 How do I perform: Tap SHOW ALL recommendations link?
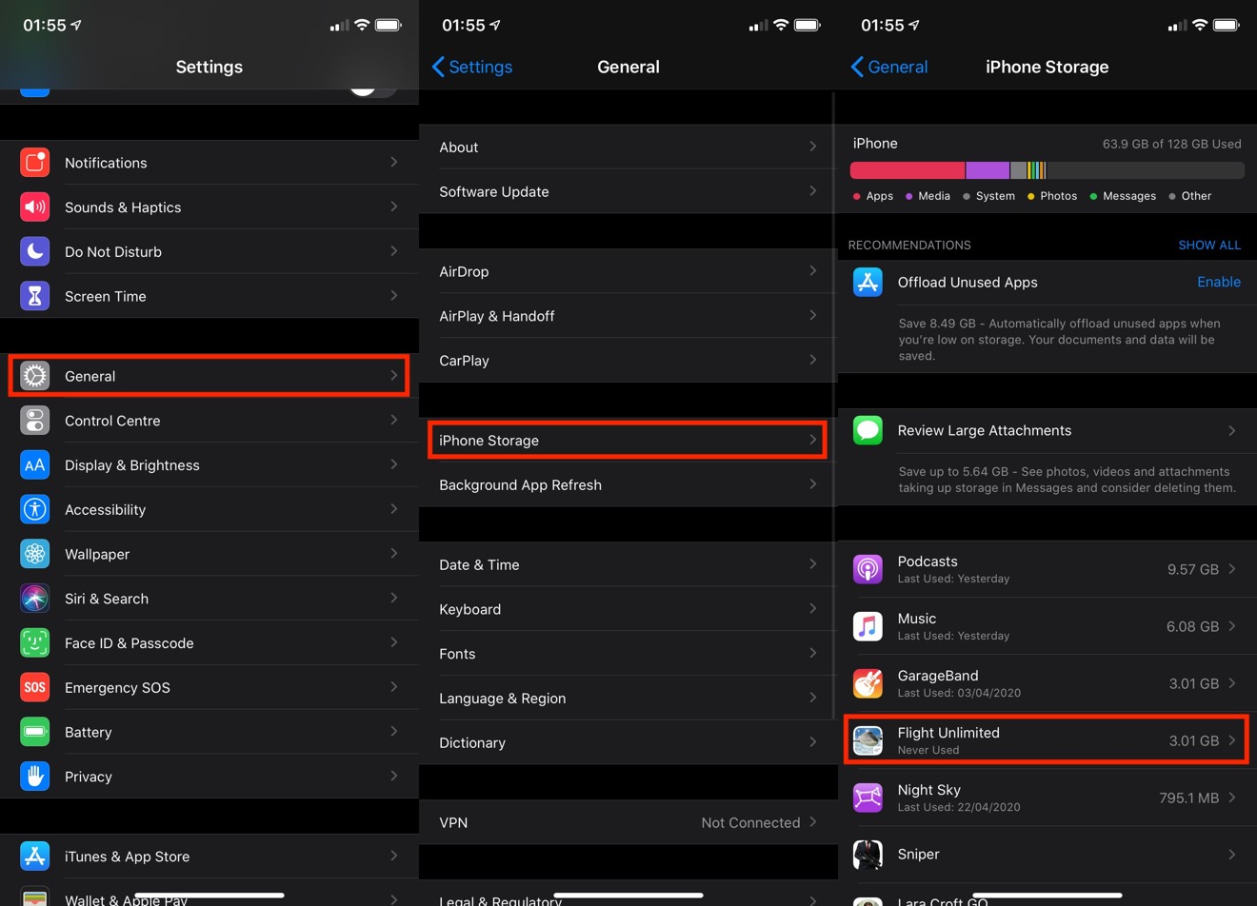(x=1208, y=245)
